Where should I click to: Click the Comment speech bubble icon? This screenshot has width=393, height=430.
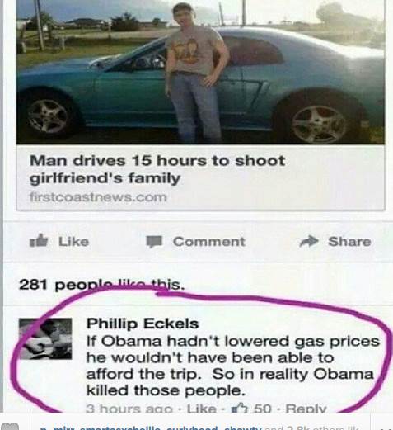pos(154,242)
